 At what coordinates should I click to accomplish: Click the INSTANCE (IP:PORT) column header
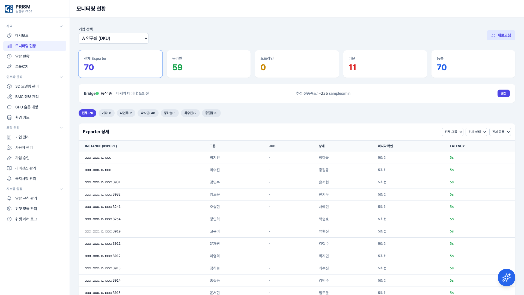101,146
